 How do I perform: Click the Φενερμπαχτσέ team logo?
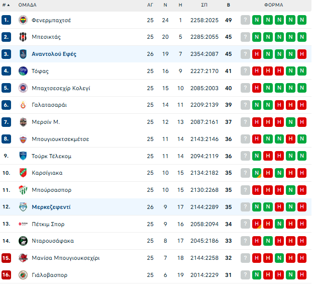coord(23,20)
